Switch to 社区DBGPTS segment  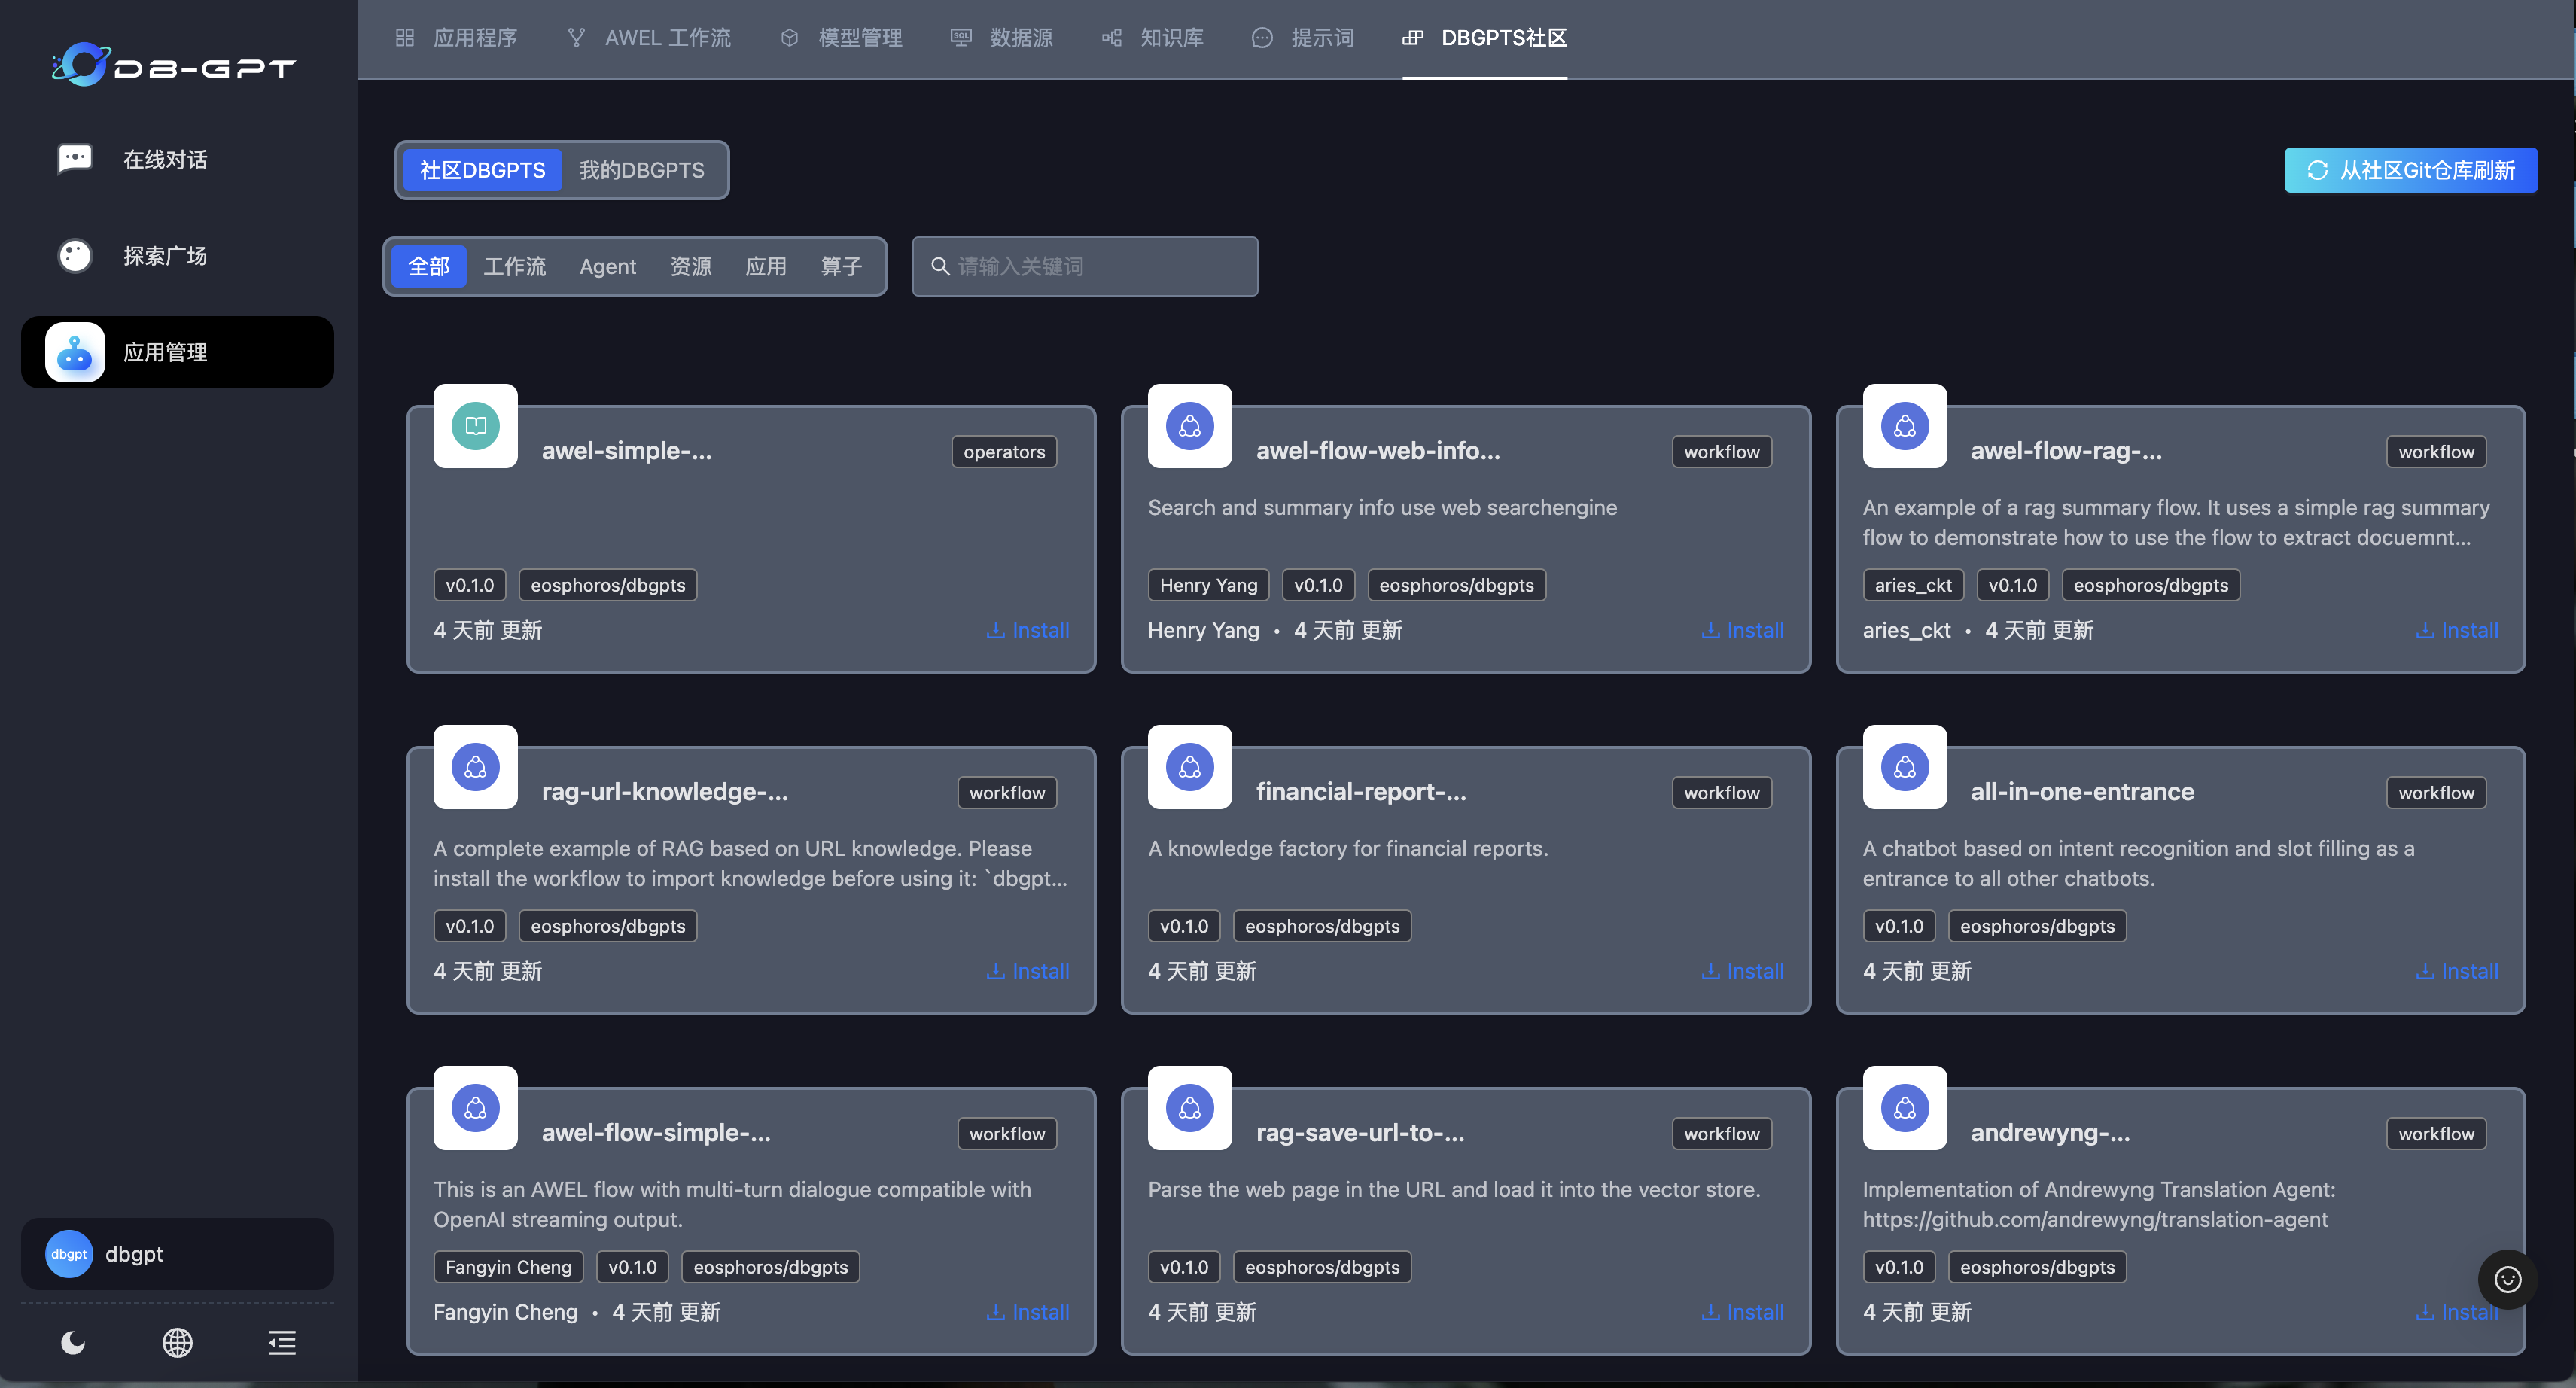[482, 170]
